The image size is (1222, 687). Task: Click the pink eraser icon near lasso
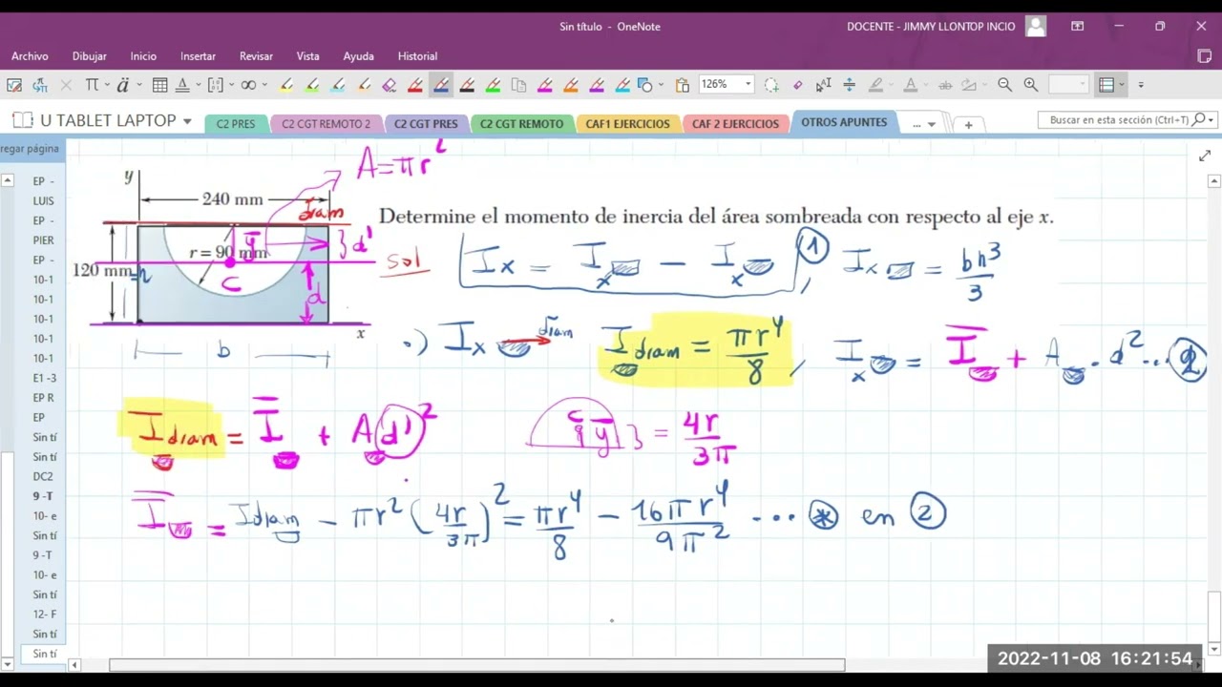[797, 85]
